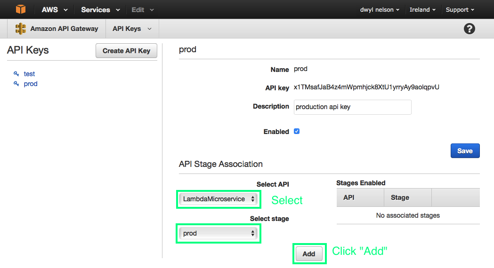Screen dimensions: 494x268
Task: Open the Services menu
Action: pyautogui.click(x=100, y=10)
